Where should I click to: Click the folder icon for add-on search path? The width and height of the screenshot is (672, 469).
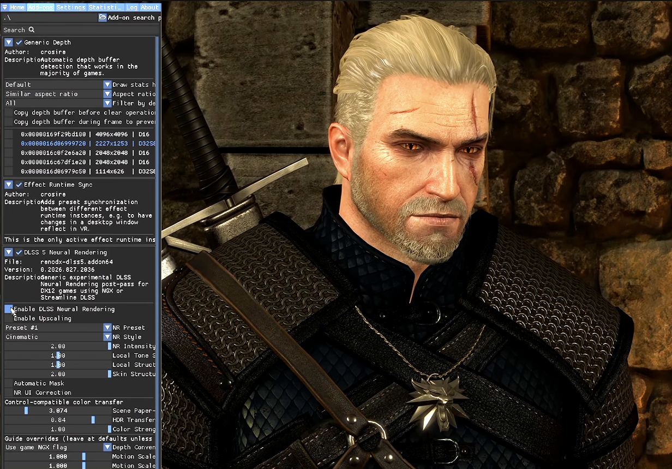103,17
